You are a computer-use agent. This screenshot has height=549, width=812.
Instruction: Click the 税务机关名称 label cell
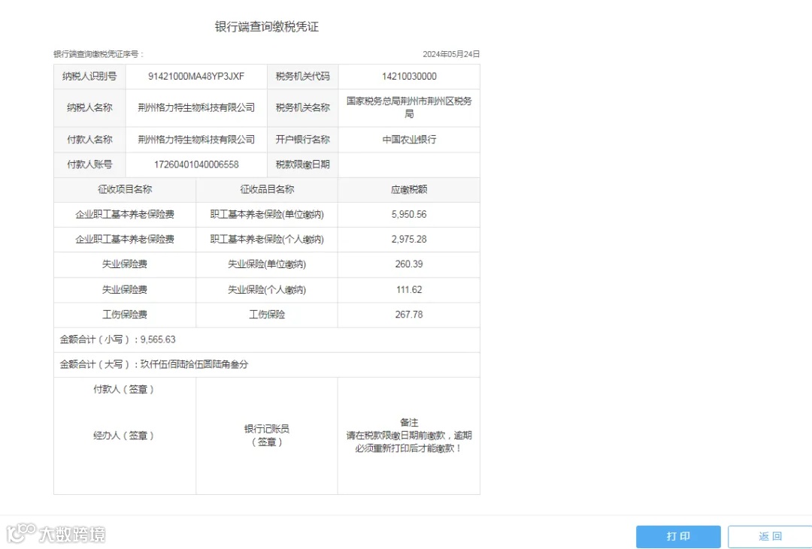coord(302,107)
